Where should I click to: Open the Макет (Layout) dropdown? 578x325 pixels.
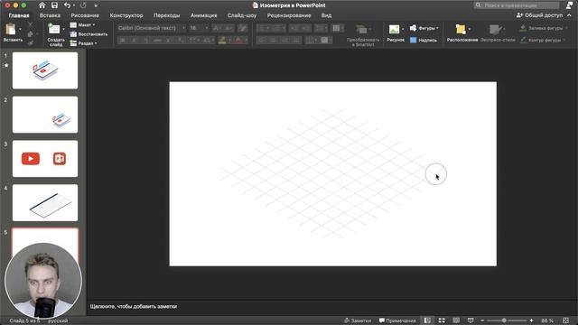(83, 24)
